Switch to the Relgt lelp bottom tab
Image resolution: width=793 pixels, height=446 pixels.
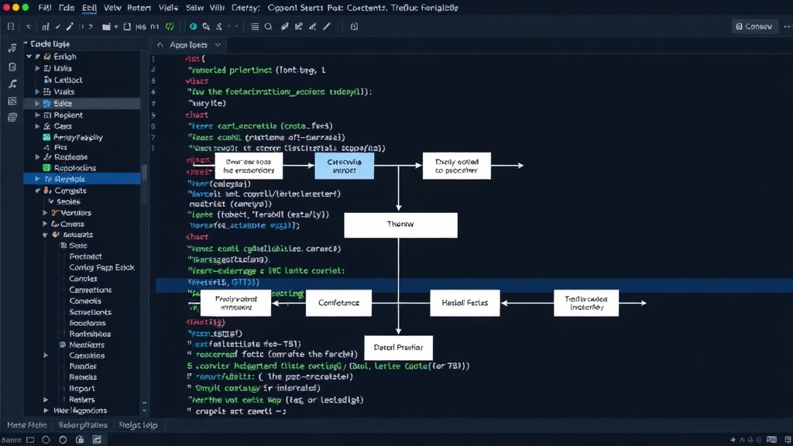(x=138, y=425)
